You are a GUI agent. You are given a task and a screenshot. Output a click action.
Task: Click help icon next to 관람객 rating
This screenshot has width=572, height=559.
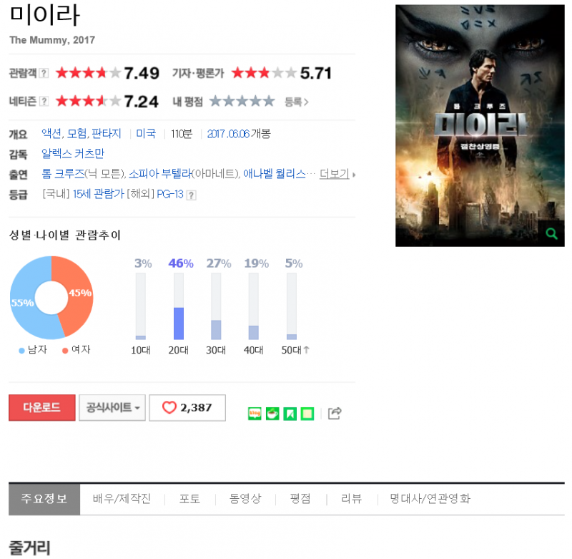point(44,73)
